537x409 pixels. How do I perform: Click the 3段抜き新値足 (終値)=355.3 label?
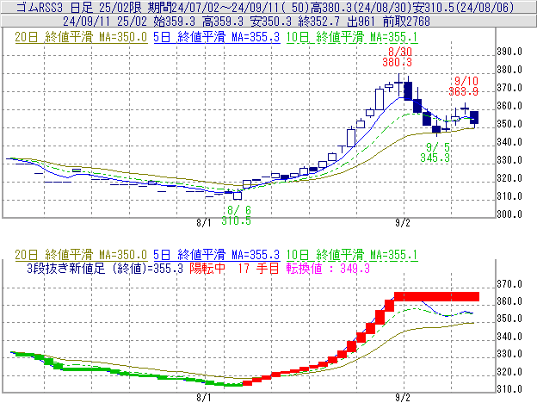pyautogui.click(x=105, y=268)
